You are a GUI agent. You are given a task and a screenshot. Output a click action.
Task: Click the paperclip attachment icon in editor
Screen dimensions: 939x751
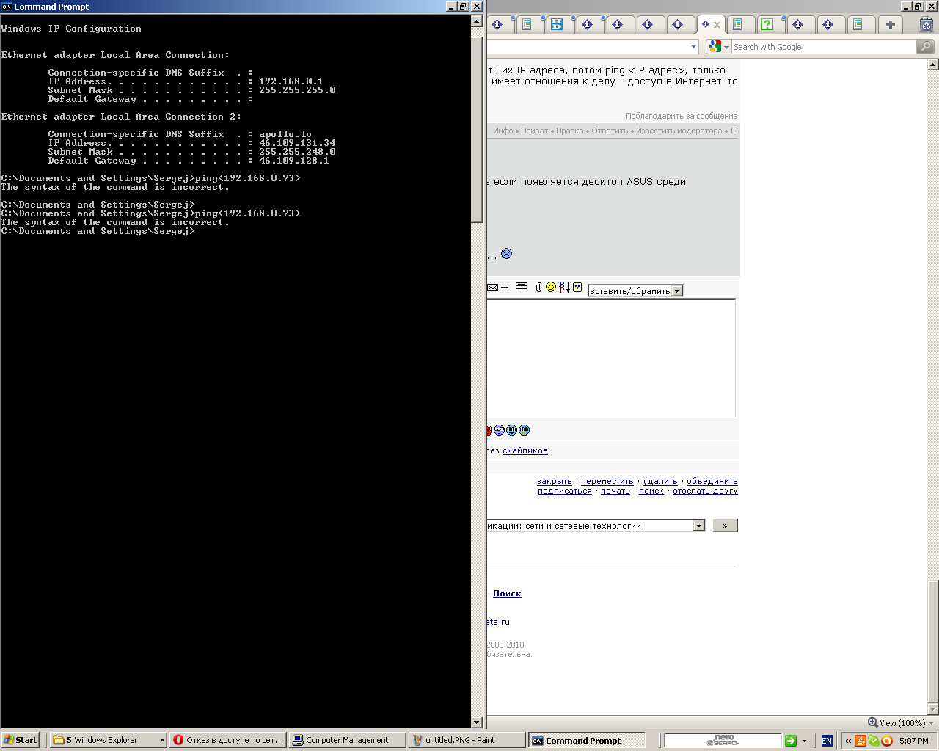point(538,287)
